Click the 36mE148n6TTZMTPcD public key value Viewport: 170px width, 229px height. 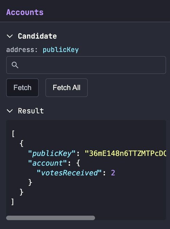[x=125, y=153]
